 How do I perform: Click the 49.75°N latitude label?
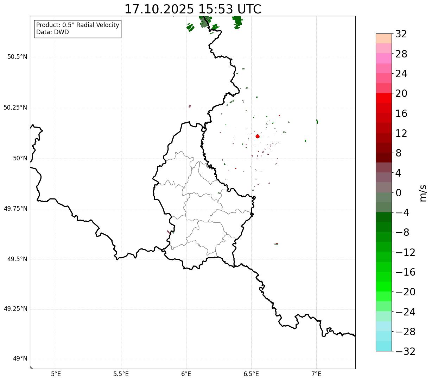(x=15, y=209)
